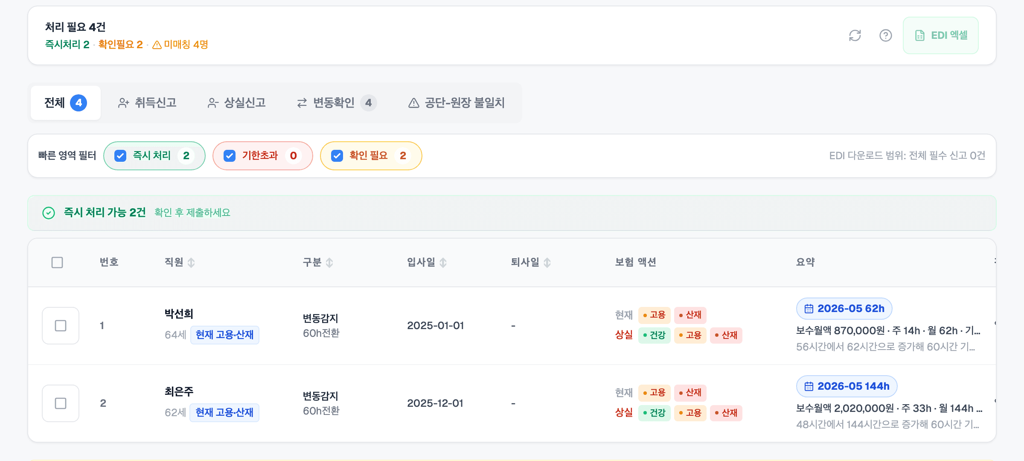The image size is (1024, 461).
Task: Open the help question-mark icon
Action: coord(886,35)
